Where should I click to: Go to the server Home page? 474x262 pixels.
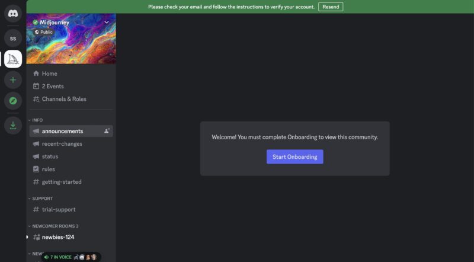coord(49,74)
